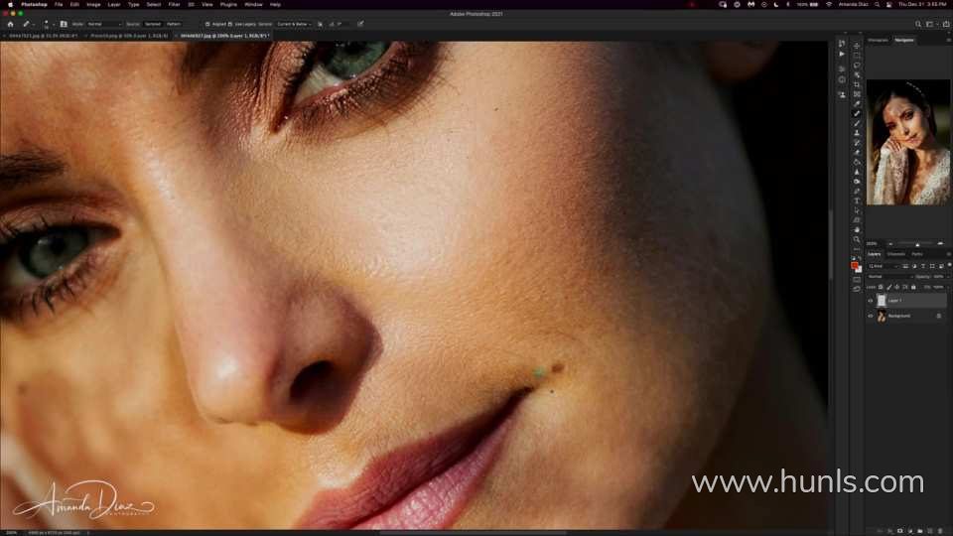Select the Pen tool
953x536 pixels.
point(857,192)
